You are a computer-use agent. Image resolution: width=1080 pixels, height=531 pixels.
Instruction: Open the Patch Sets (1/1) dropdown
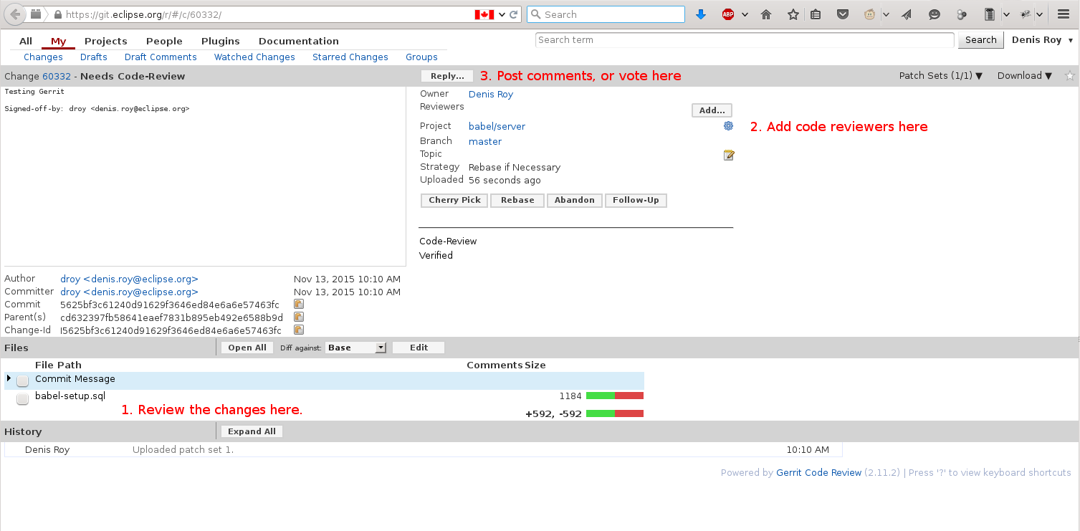coord(940,76)
